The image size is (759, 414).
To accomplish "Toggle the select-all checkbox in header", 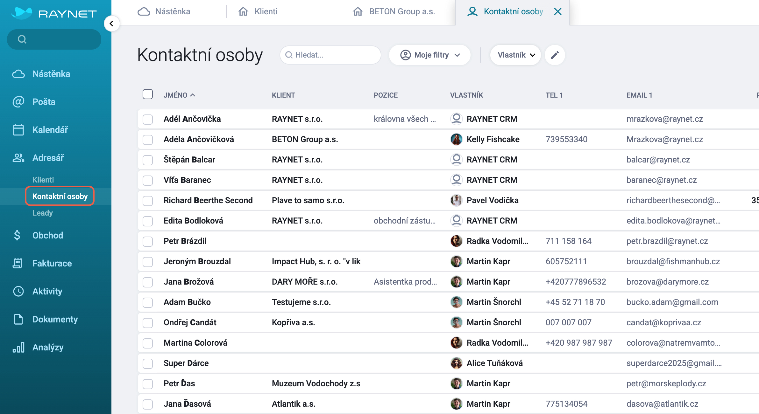I will tap(148, 94).
